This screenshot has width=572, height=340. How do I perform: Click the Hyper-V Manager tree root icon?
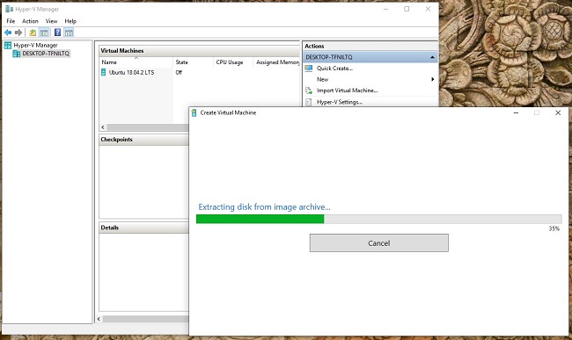pos(8,45)
